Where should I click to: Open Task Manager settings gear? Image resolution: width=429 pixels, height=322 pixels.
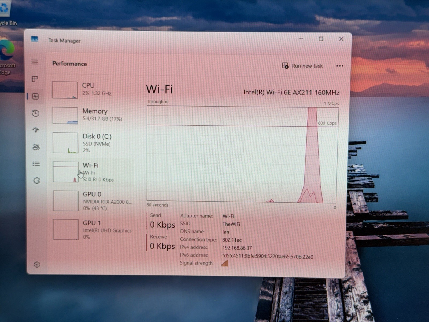click(37, 265)
